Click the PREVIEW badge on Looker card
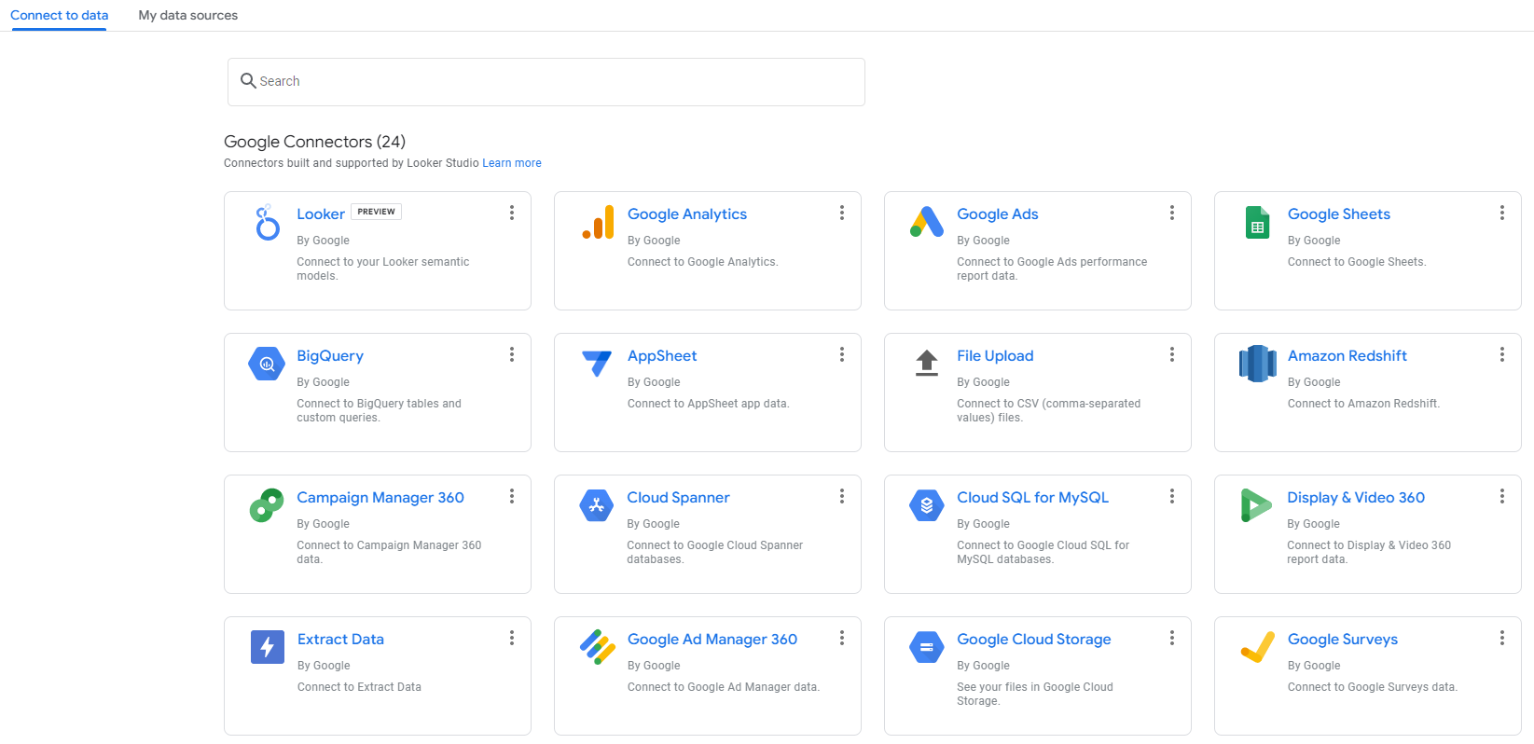 [376, 212]
